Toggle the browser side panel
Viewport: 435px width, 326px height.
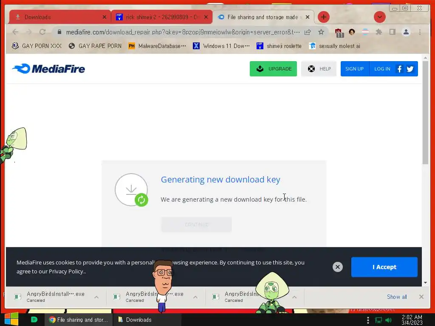392,32
